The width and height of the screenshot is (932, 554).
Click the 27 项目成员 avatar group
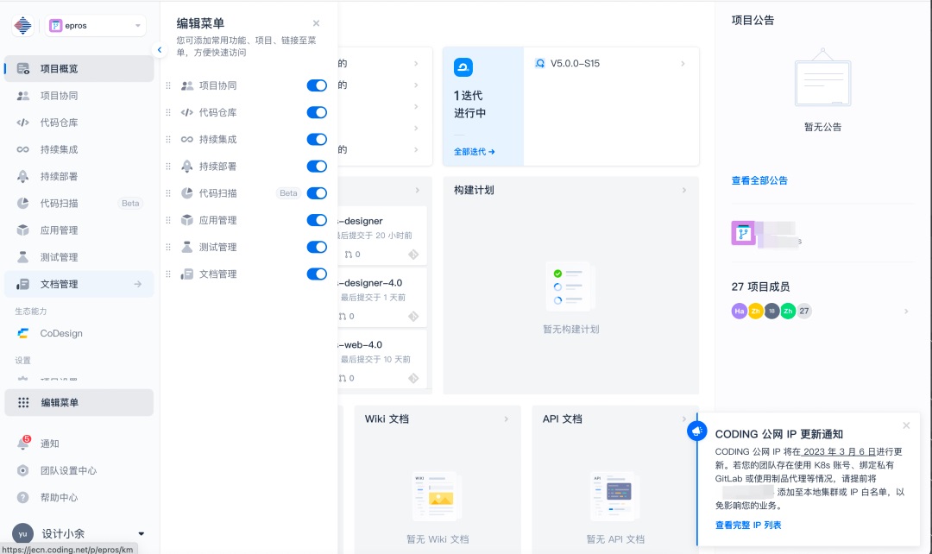click(x=771, y=311)
